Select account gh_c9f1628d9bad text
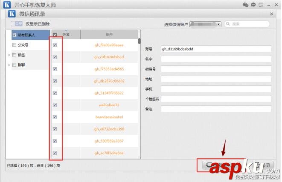The image size is (282, 182). 109,57
